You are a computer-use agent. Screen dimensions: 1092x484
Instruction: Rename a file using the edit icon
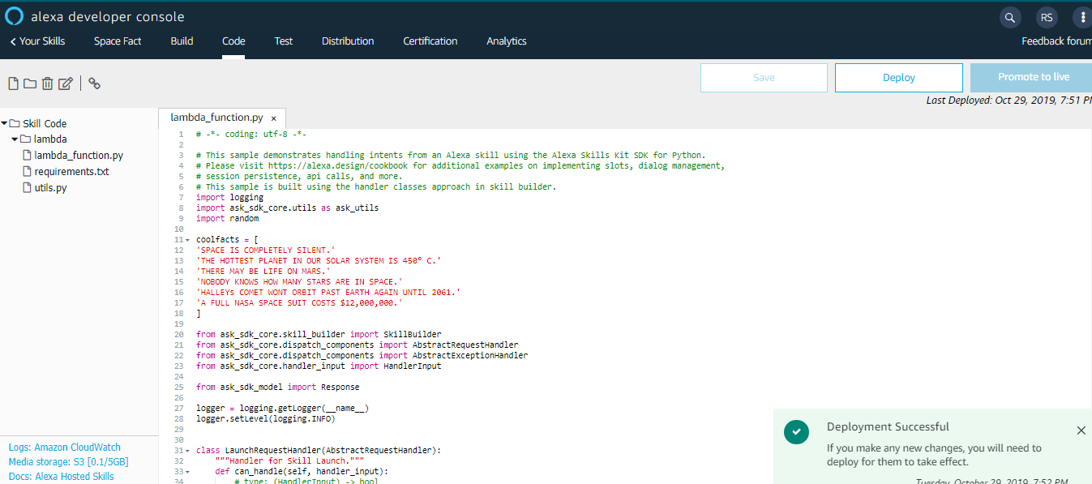tap(66, 83)
